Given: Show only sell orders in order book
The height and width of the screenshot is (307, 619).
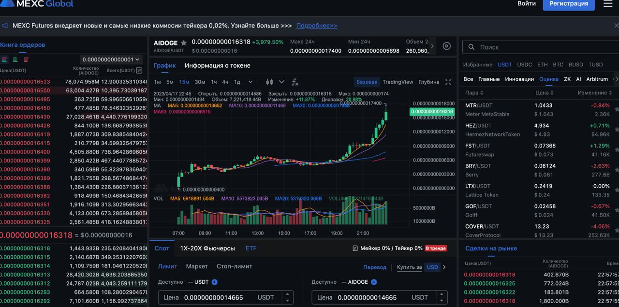Looking at the screenshot, I should (26, 59).
